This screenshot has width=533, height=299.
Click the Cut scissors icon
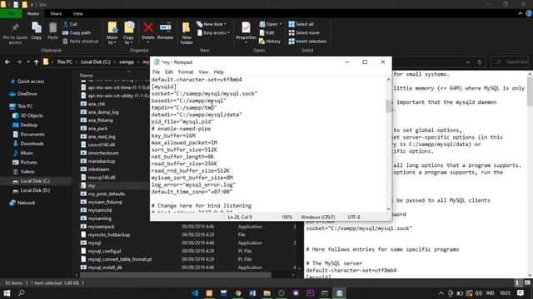pyautogui.click(x=66, y=24)
